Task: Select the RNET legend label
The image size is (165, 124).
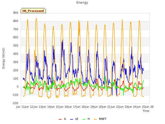Action: pyautogui.click(x=103, y=119)
